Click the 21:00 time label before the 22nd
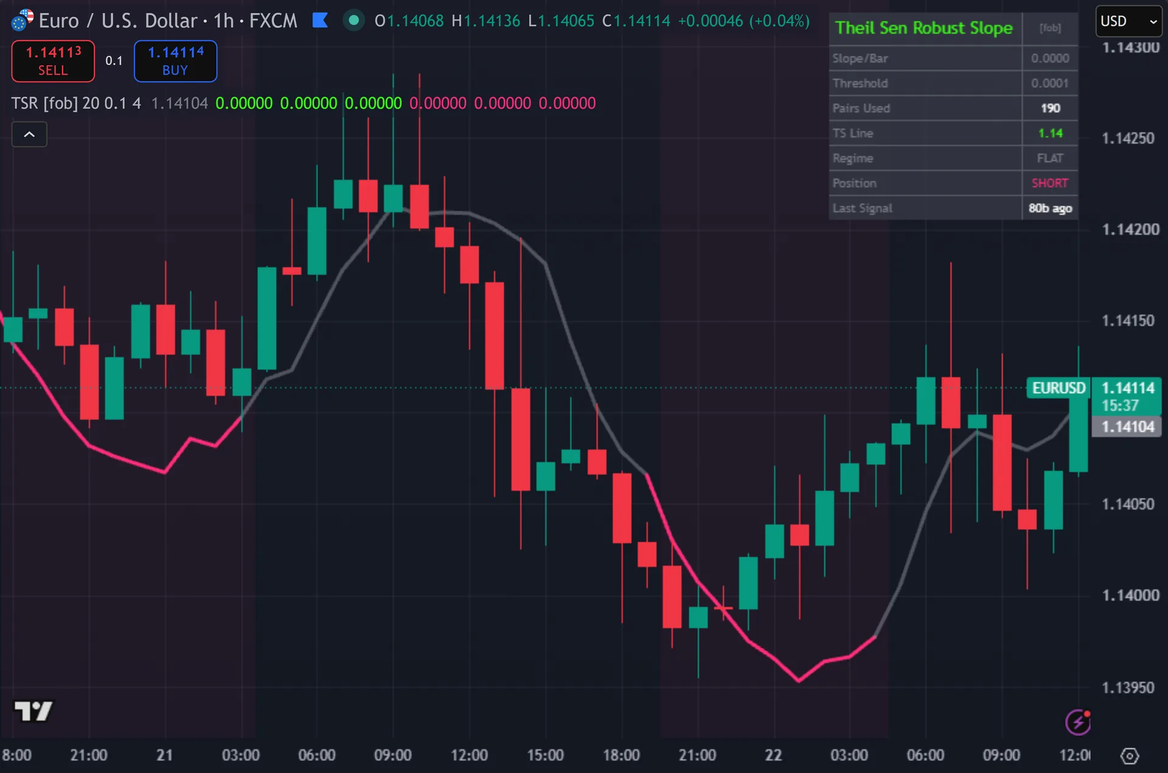 697,755
